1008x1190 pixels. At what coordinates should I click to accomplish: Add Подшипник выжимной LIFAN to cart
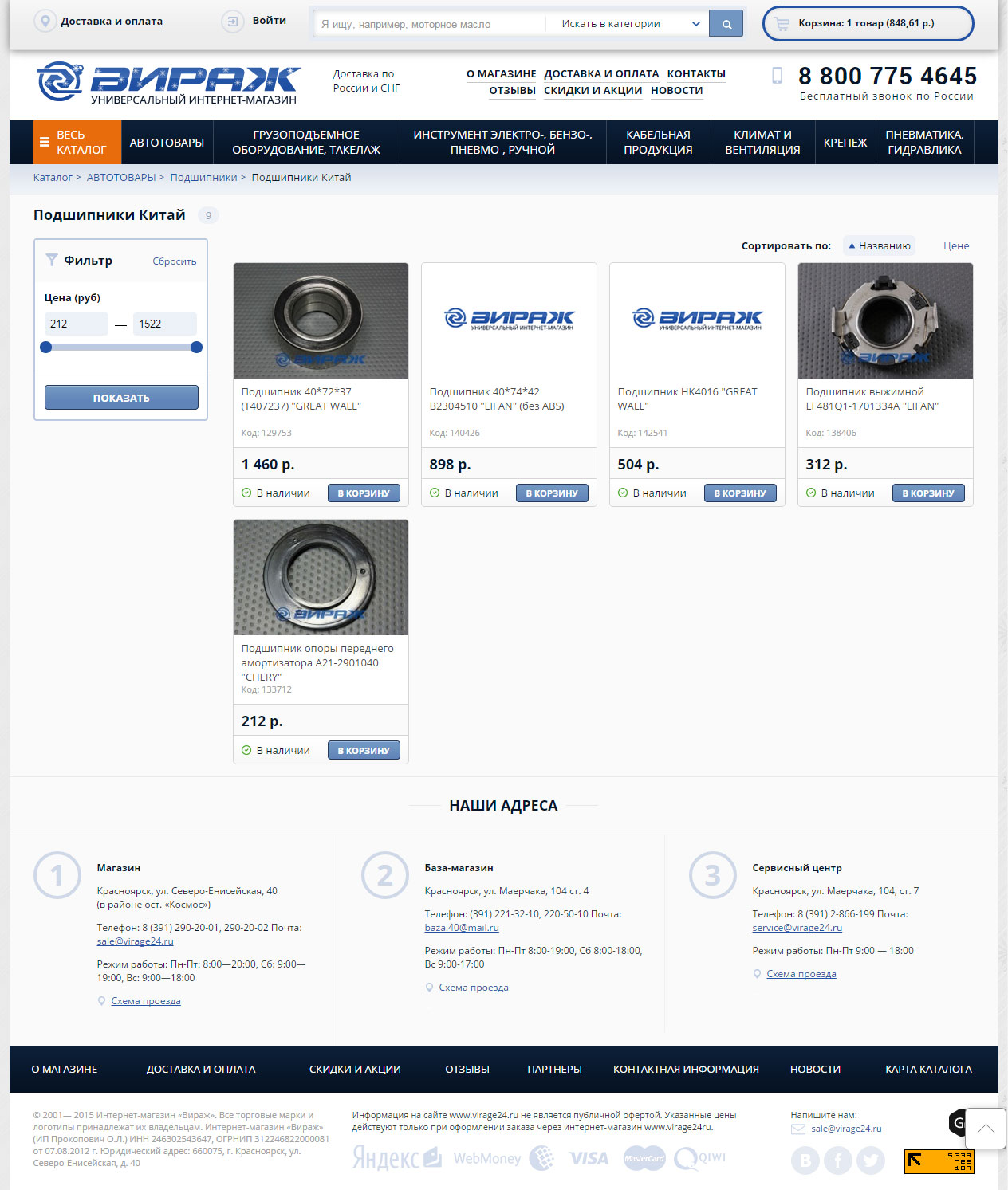(928, 493)
